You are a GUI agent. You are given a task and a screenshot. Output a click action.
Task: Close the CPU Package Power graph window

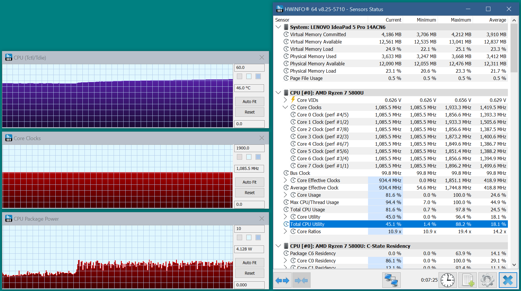(x=262, y=219)
